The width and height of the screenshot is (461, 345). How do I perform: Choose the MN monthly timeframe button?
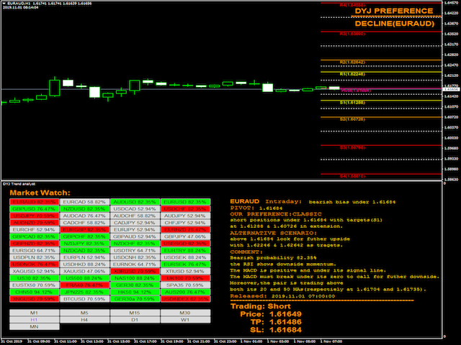point(33,326)
